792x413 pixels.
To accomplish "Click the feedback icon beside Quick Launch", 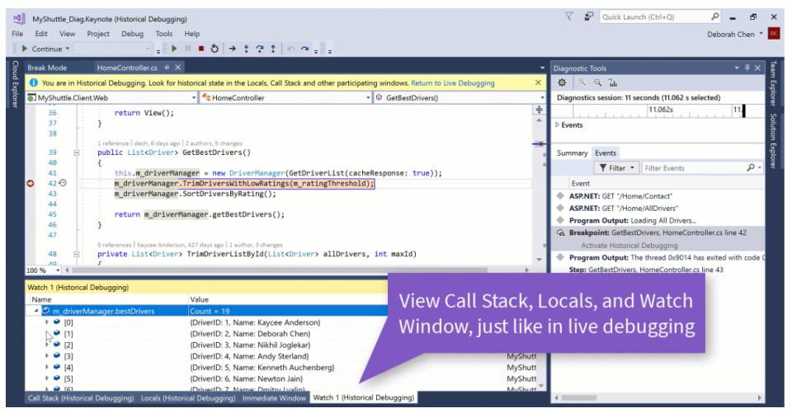I will (x=588, y=16).
